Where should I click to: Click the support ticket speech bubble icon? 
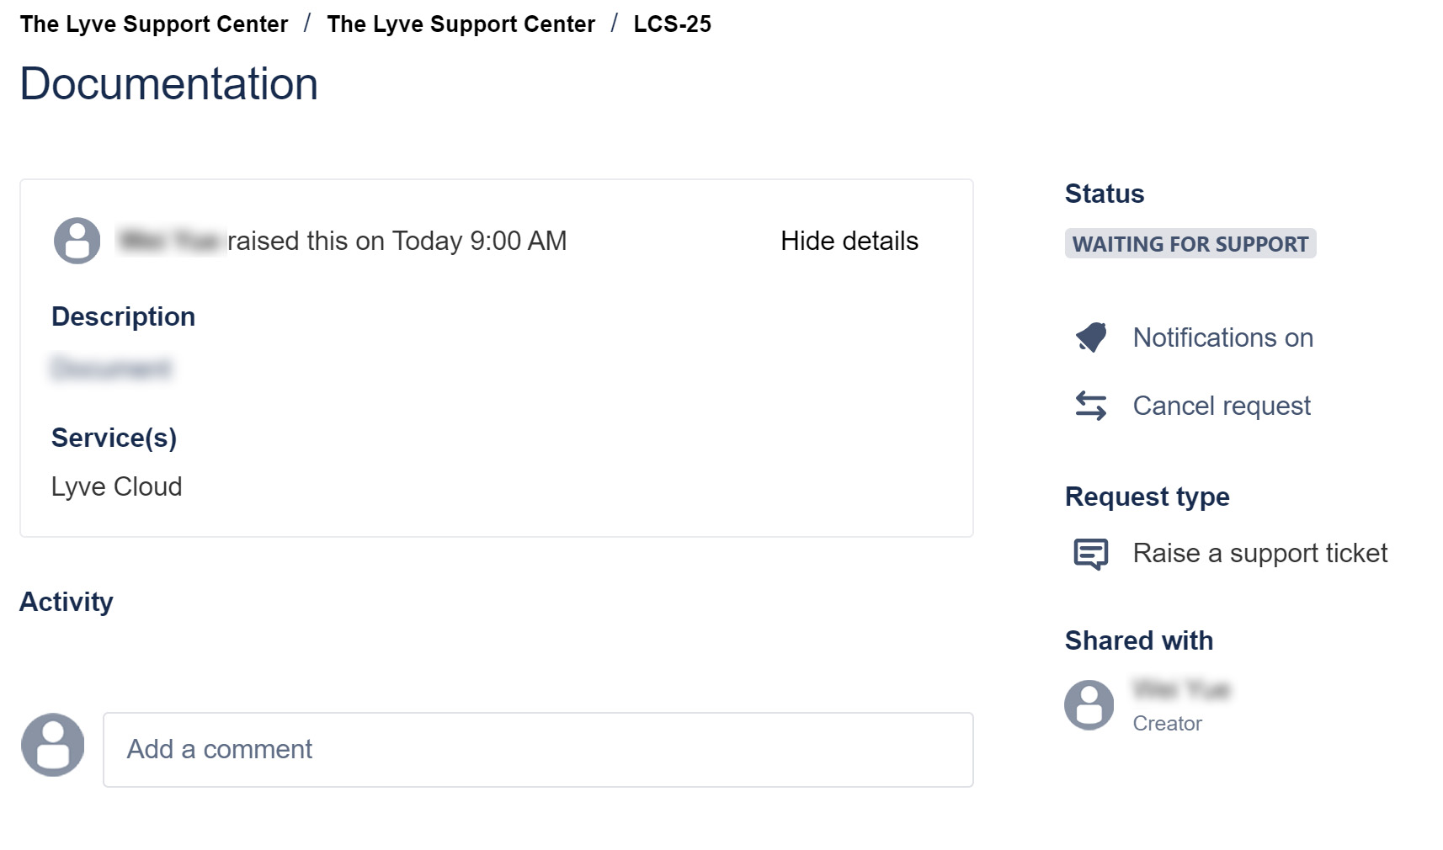coord(1091,554)
